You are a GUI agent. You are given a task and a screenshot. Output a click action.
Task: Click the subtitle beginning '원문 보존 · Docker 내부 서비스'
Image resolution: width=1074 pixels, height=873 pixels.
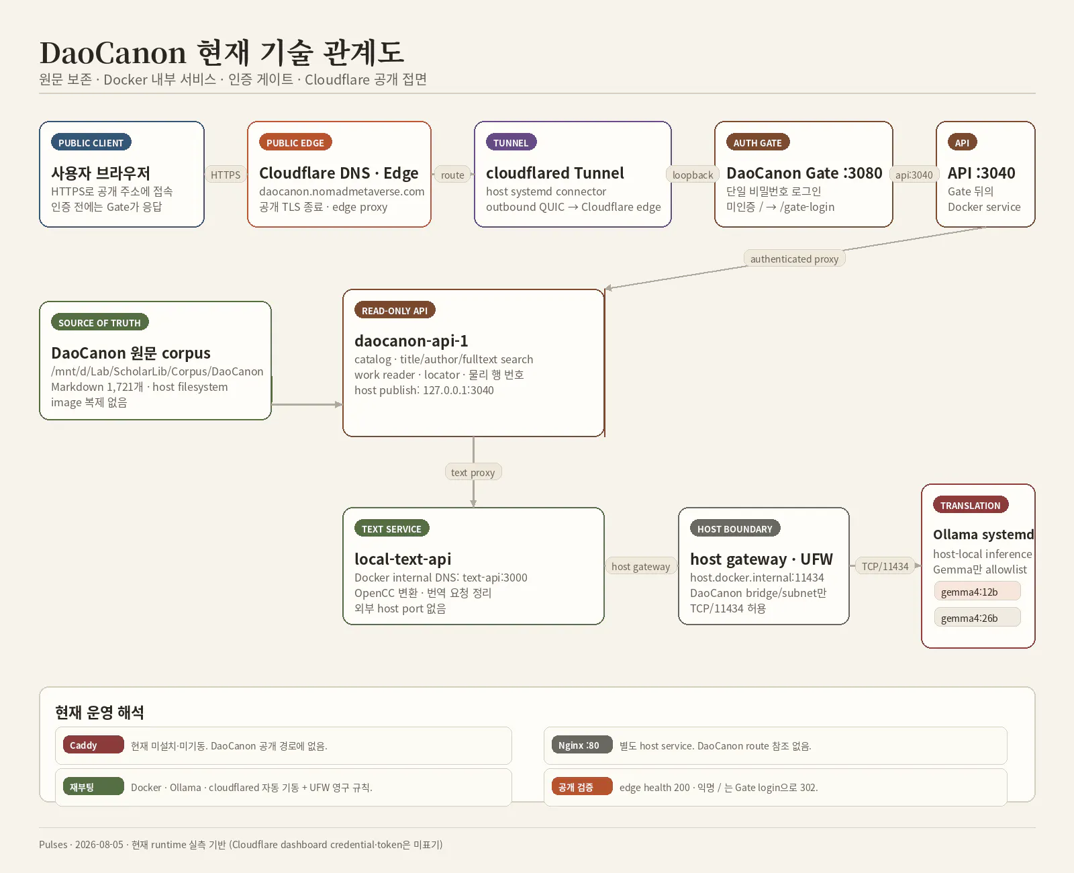[233, 79]
